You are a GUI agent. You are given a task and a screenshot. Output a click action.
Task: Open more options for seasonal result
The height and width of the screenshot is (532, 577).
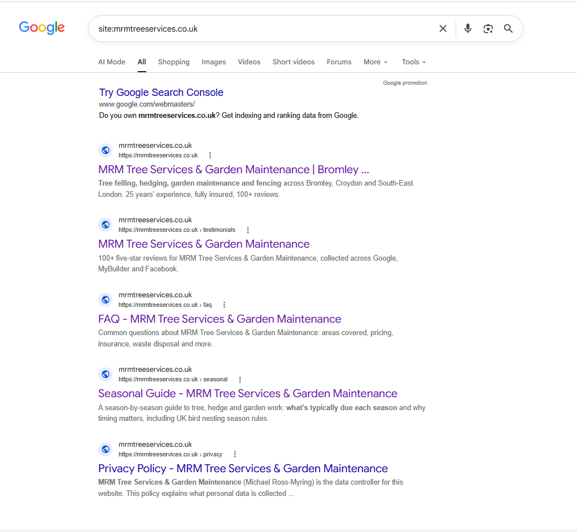[x=240, y=380]
